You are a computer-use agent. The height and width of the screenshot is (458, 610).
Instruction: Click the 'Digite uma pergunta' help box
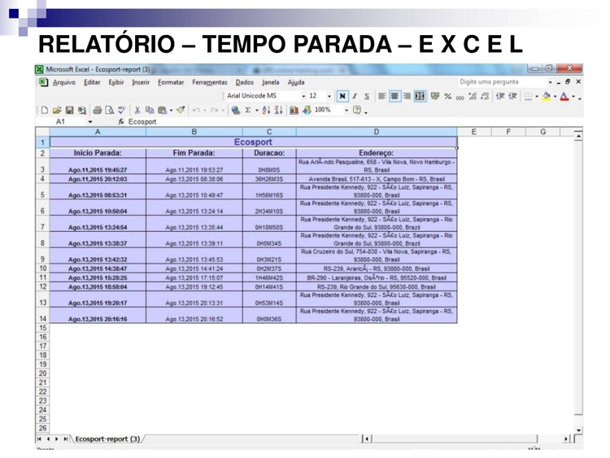496,82
